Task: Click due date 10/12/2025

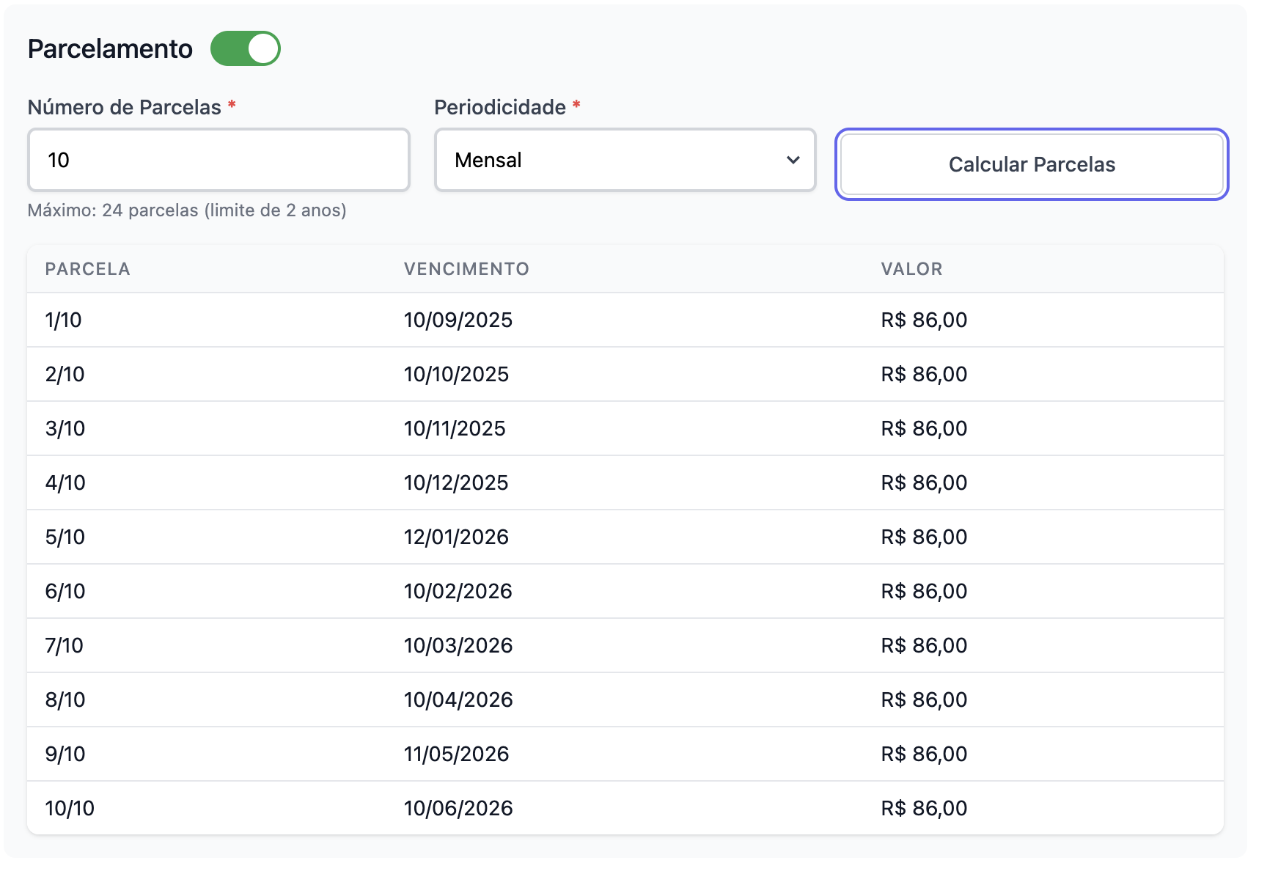Action: coord(456,482)
